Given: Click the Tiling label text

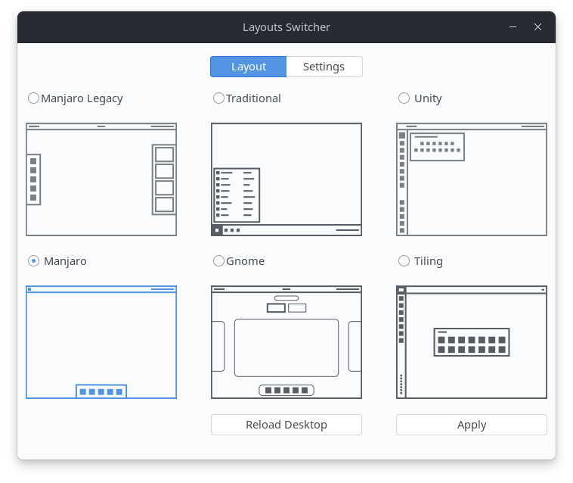Looking at the screenshot, I should 429,261.
